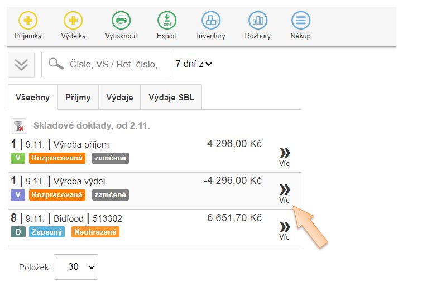Open Víc for Bidfood 513302 row
This screenshot has width=432, height=302.
[x=285, y=229]
